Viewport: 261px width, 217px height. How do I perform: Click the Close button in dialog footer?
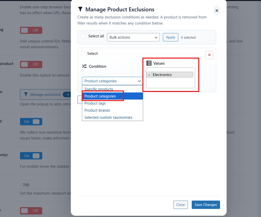tap(180, 205)
